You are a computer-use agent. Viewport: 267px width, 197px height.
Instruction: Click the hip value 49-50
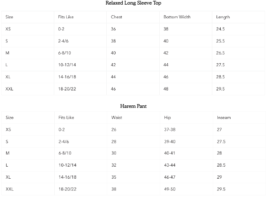coord(170,189)
